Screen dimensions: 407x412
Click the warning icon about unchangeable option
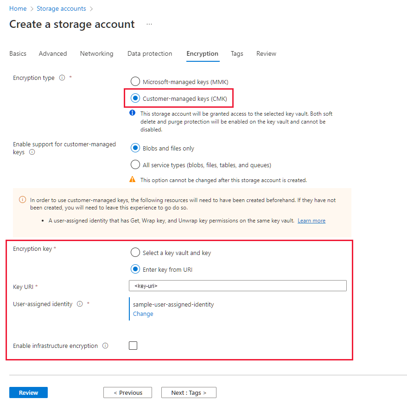click(132, 180)
